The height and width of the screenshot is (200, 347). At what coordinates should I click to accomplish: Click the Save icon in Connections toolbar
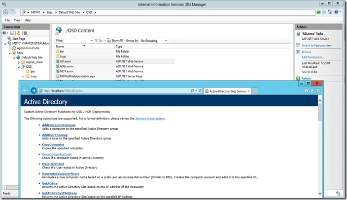[12, 33]
